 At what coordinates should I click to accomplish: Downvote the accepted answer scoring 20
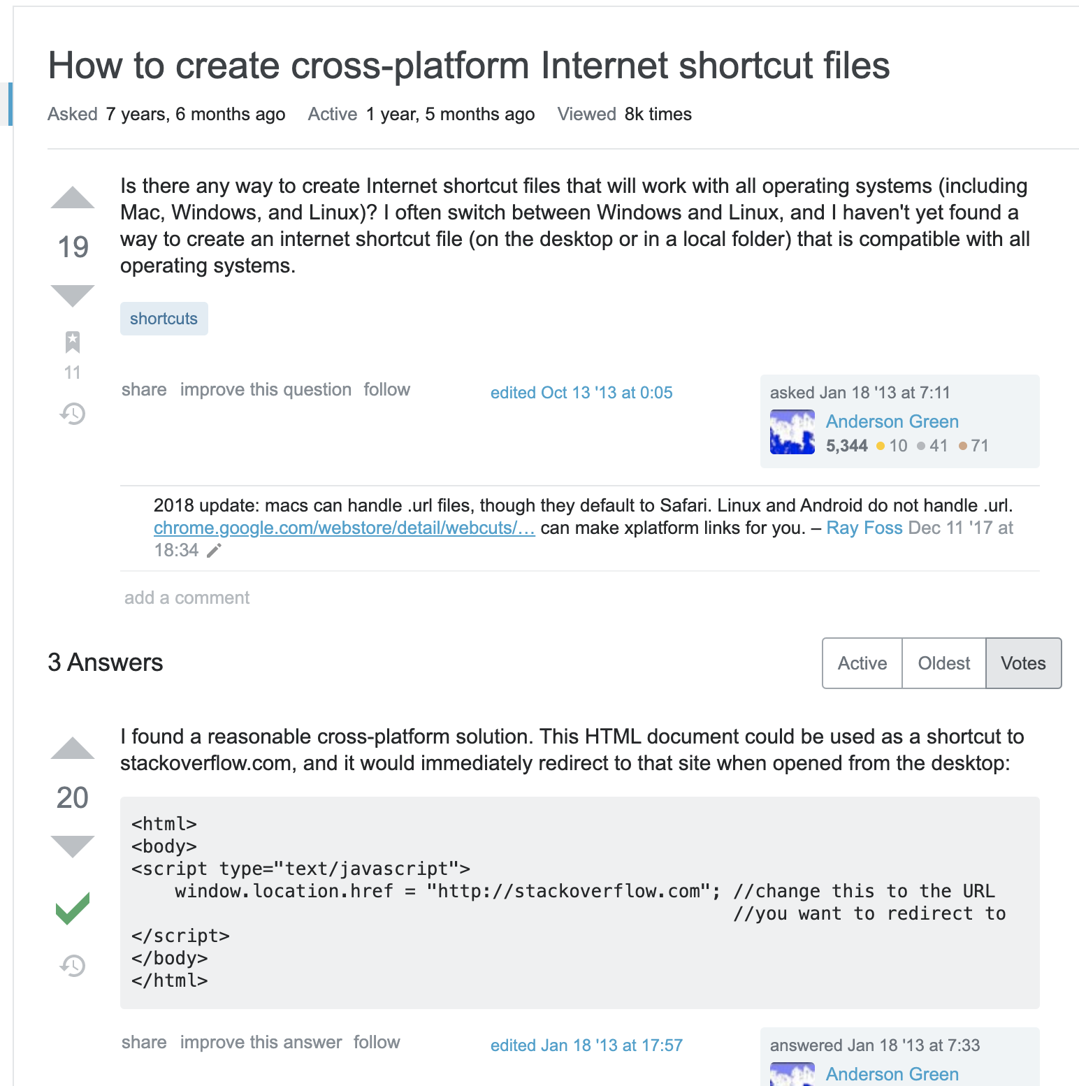coord(73,846)
